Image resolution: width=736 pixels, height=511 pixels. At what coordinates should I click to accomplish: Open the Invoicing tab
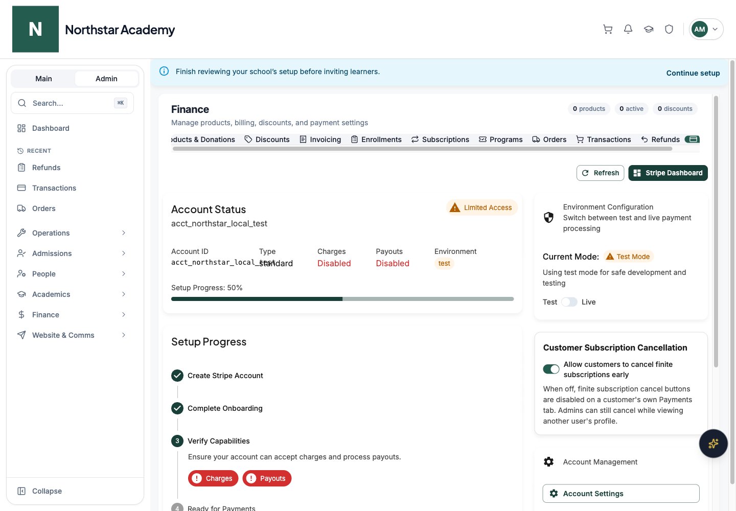[320, 140]
